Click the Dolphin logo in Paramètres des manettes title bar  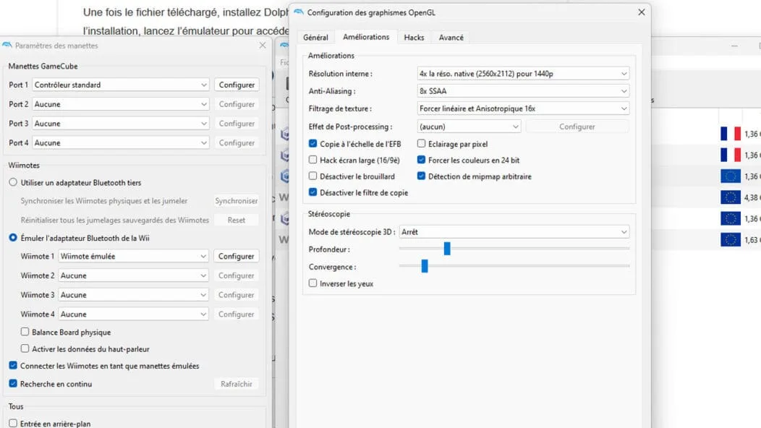pyautogui.click(x=7, y=46)
